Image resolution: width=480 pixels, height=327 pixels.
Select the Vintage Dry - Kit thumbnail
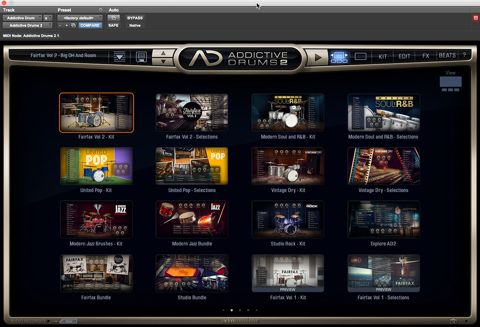click(x=288, y=166)
